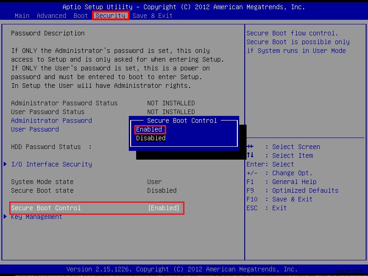Open the Main tab
The image size is (368, 276).
[x=22, y=16]
